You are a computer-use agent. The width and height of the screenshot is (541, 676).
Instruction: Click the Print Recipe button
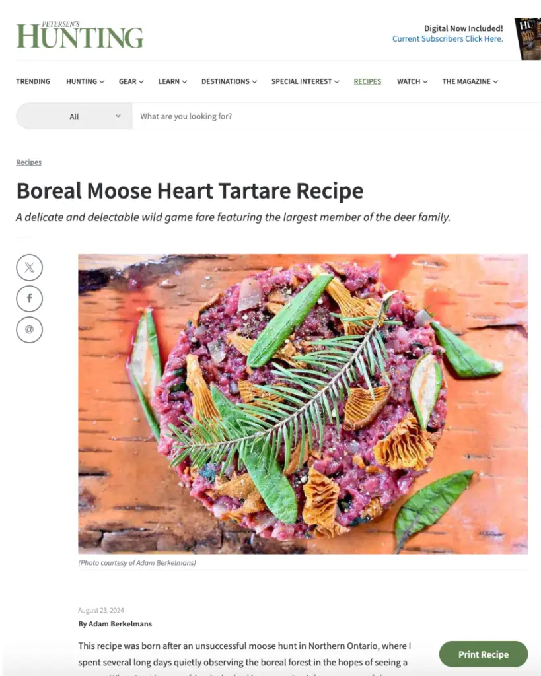pos(483,654)
